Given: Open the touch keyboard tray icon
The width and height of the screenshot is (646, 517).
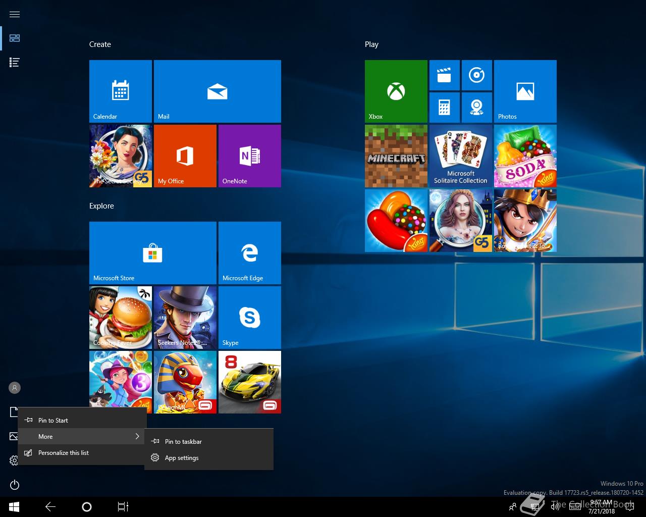Looking at the screenshot, I should [x=575, y=507].
